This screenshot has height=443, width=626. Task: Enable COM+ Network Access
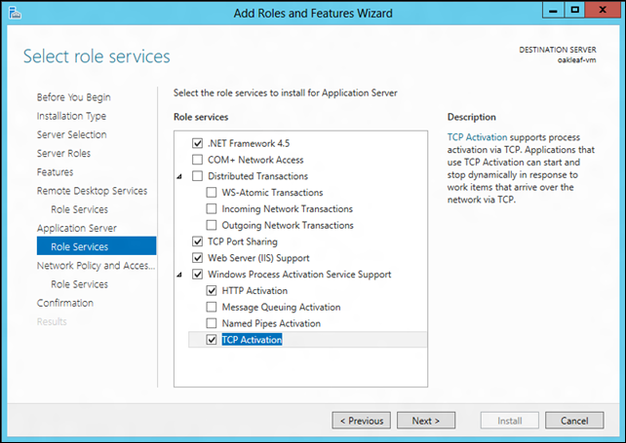[x=197, y=160]
